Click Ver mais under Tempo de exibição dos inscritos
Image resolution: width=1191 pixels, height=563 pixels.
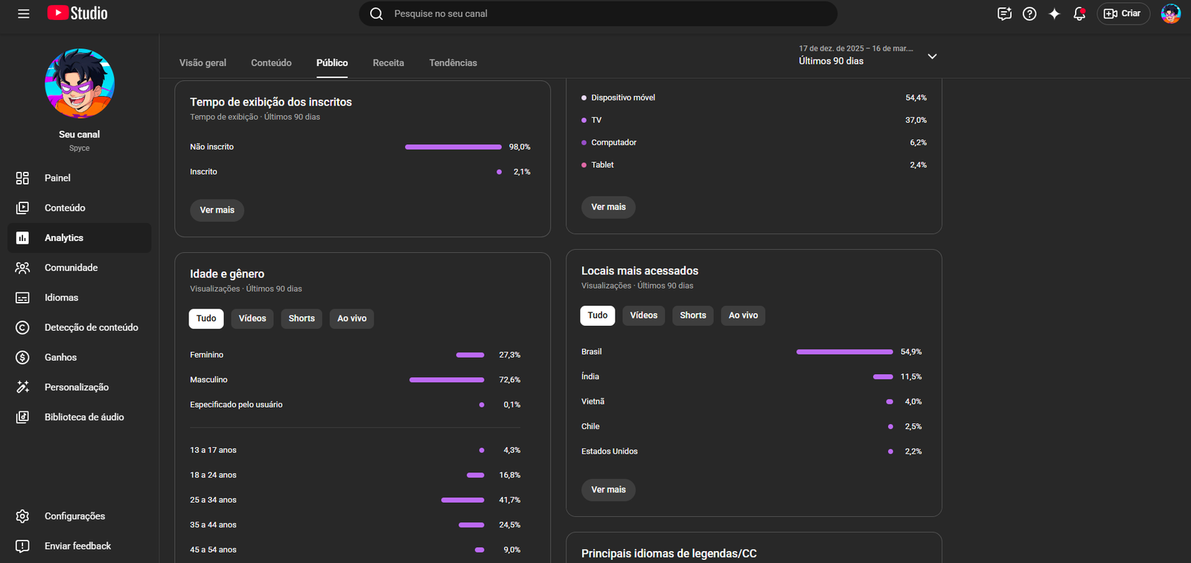coord(217,210)
